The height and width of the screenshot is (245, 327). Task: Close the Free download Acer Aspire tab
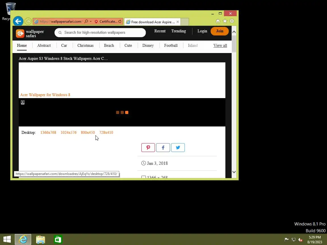178,22
